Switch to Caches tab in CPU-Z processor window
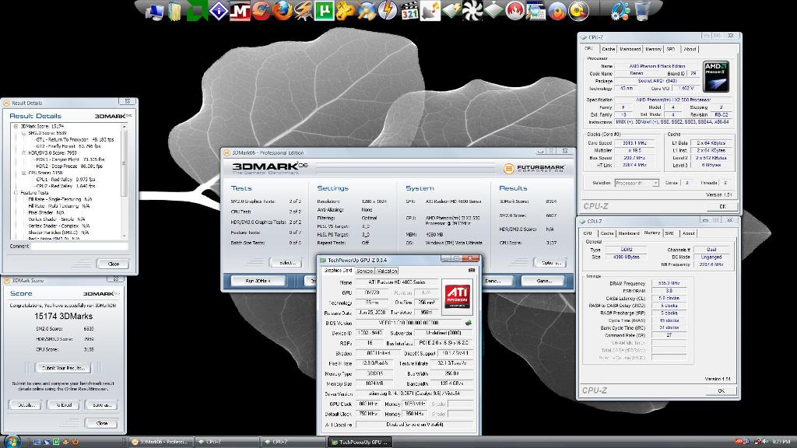 [x=609, y=49]
